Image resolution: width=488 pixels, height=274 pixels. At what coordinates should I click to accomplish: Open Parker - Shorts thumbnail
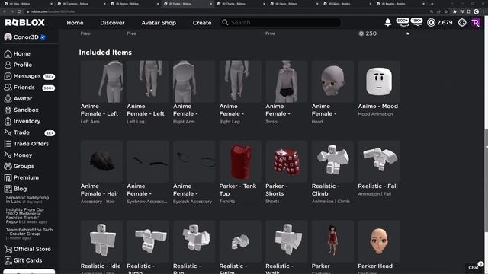[287, 161]
